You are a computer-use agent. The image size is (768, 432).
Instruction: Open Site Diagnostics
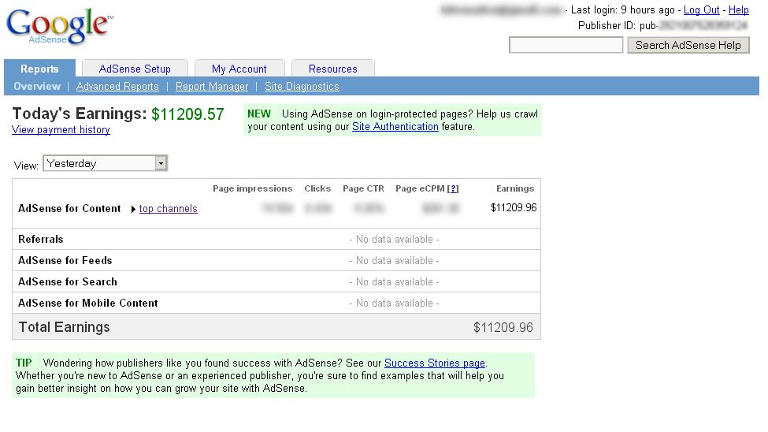click(x=302, y=86)
